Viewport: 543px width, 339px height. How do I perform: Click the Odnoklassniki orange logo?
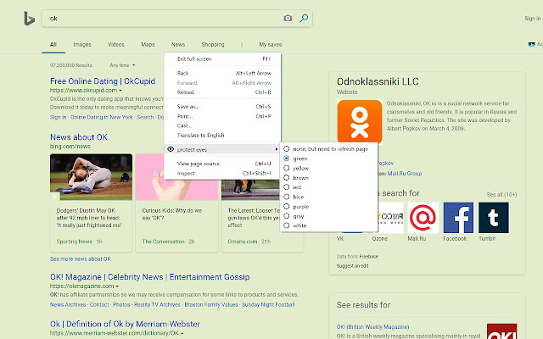[x=360, y=121]
